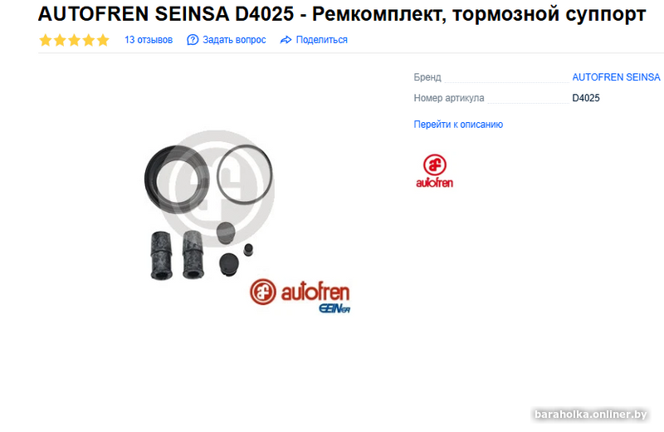This screenshot has width=664, height=432.
Task: Click the Поделиться share link
Action: (x=321, y=40)
